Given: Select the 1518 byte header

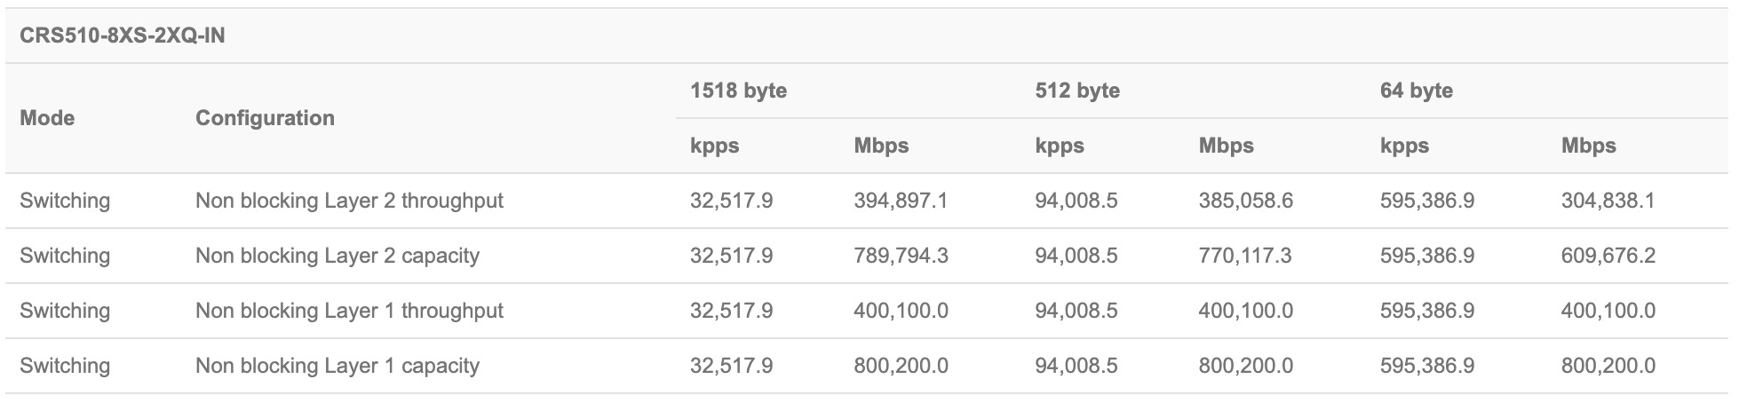Looking at the screenshot, I should point(738,91).
